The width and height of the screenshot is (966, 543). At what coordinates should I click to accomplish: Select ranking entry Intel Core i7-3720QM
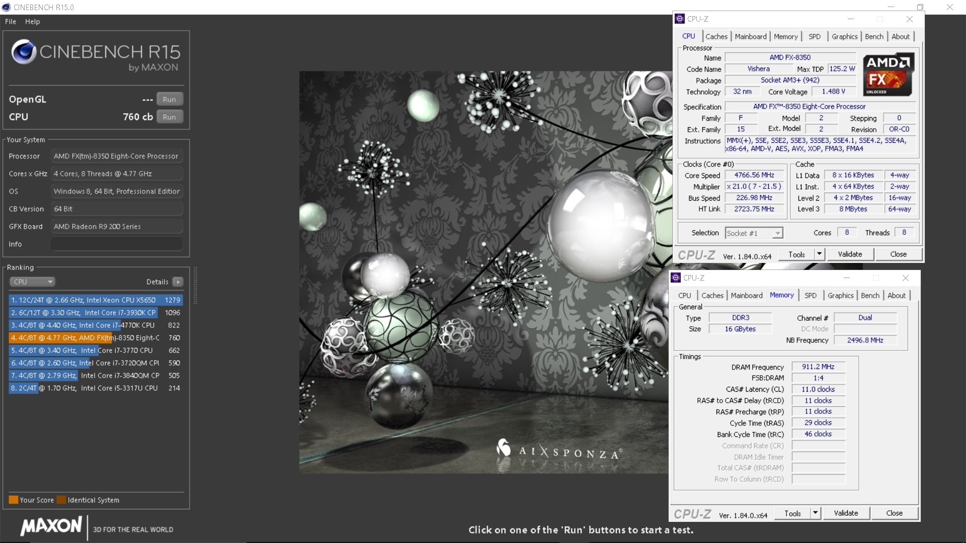click(x=96, y=363)
